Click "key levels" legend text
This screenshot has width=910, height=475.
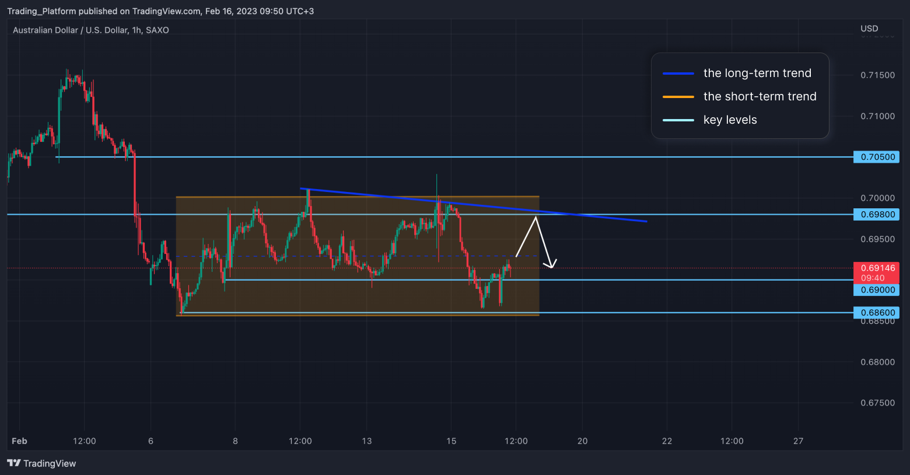(x=730, y=120)
